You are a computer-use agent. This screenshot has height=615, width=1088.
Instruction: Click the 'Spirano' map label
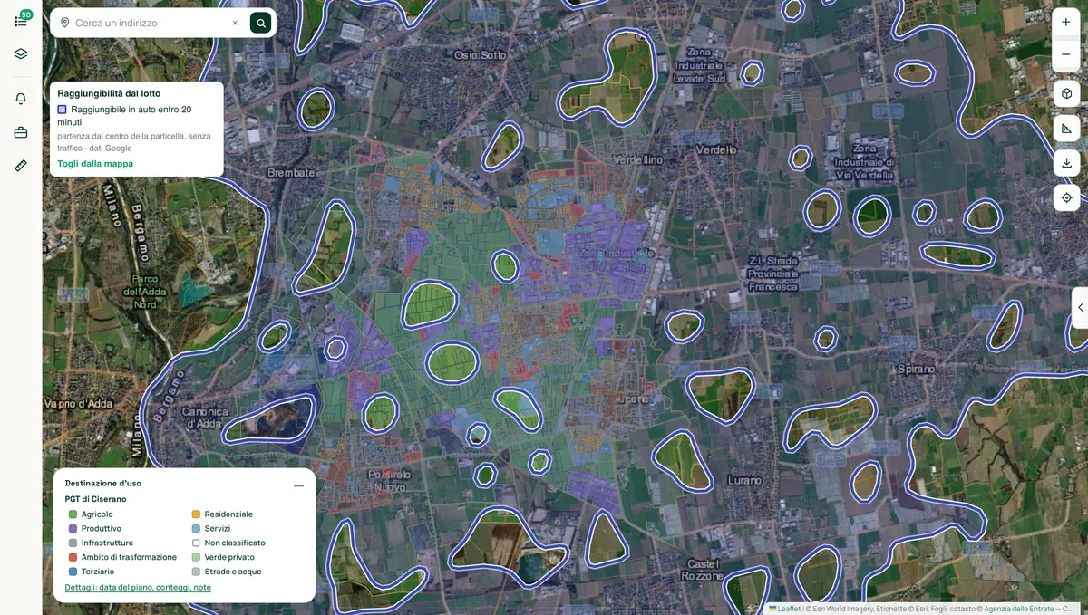click(x=916, y=369)
